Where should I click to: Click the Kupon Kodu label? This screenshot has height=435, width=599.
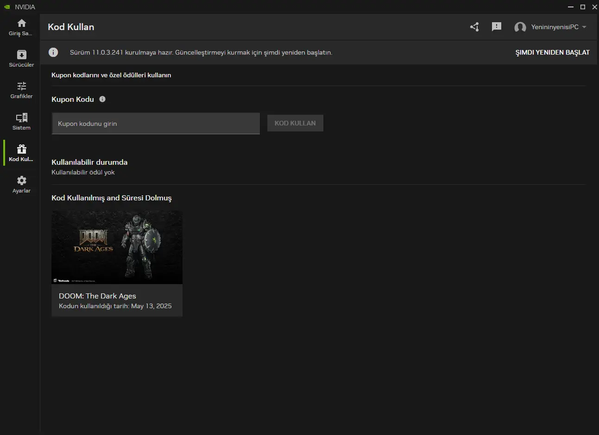73,99
